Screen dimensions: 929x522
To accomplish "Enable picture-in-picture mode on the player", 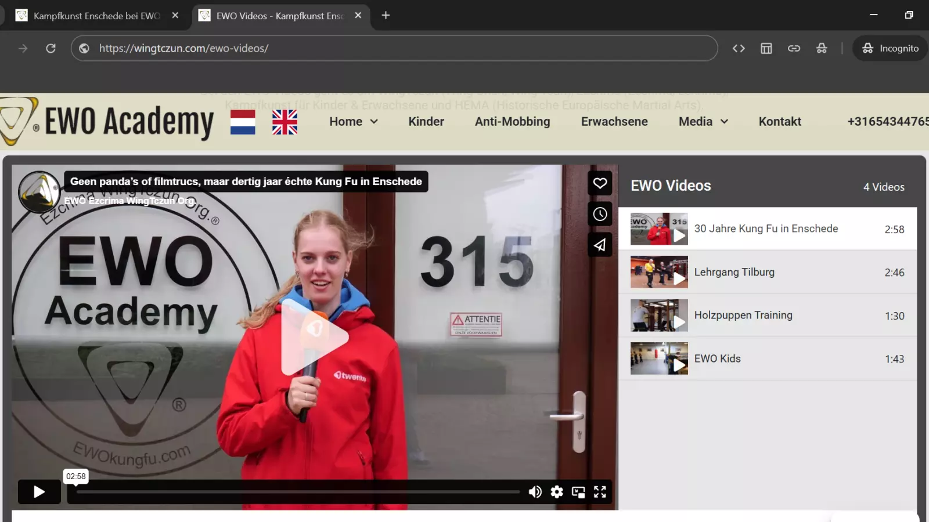I will point(578,491).
